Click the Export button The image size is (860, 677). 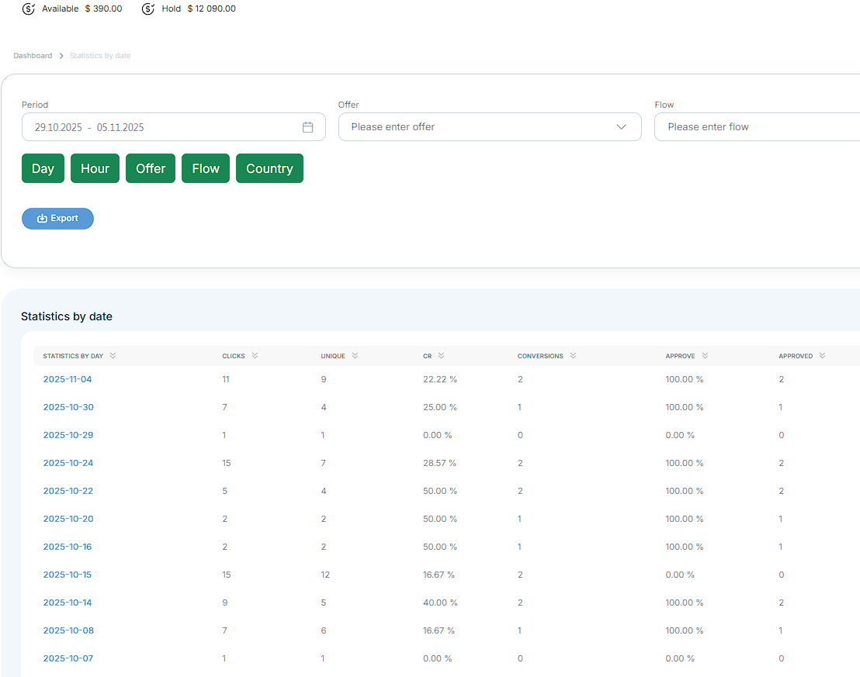(x=57, y=219)
